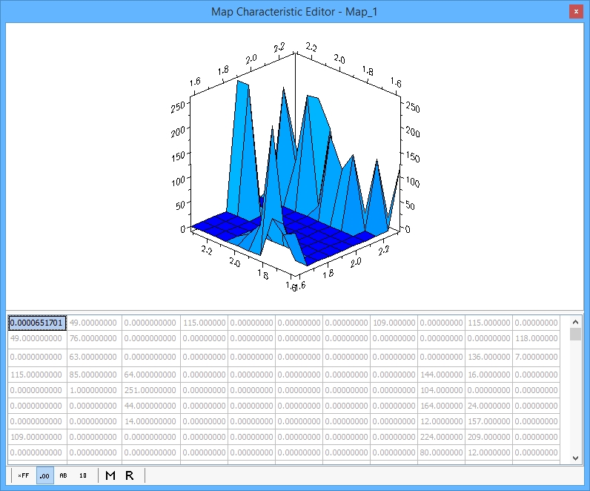Select the AB ASCII display format
The image size is (590, 491).
[63, 475]
